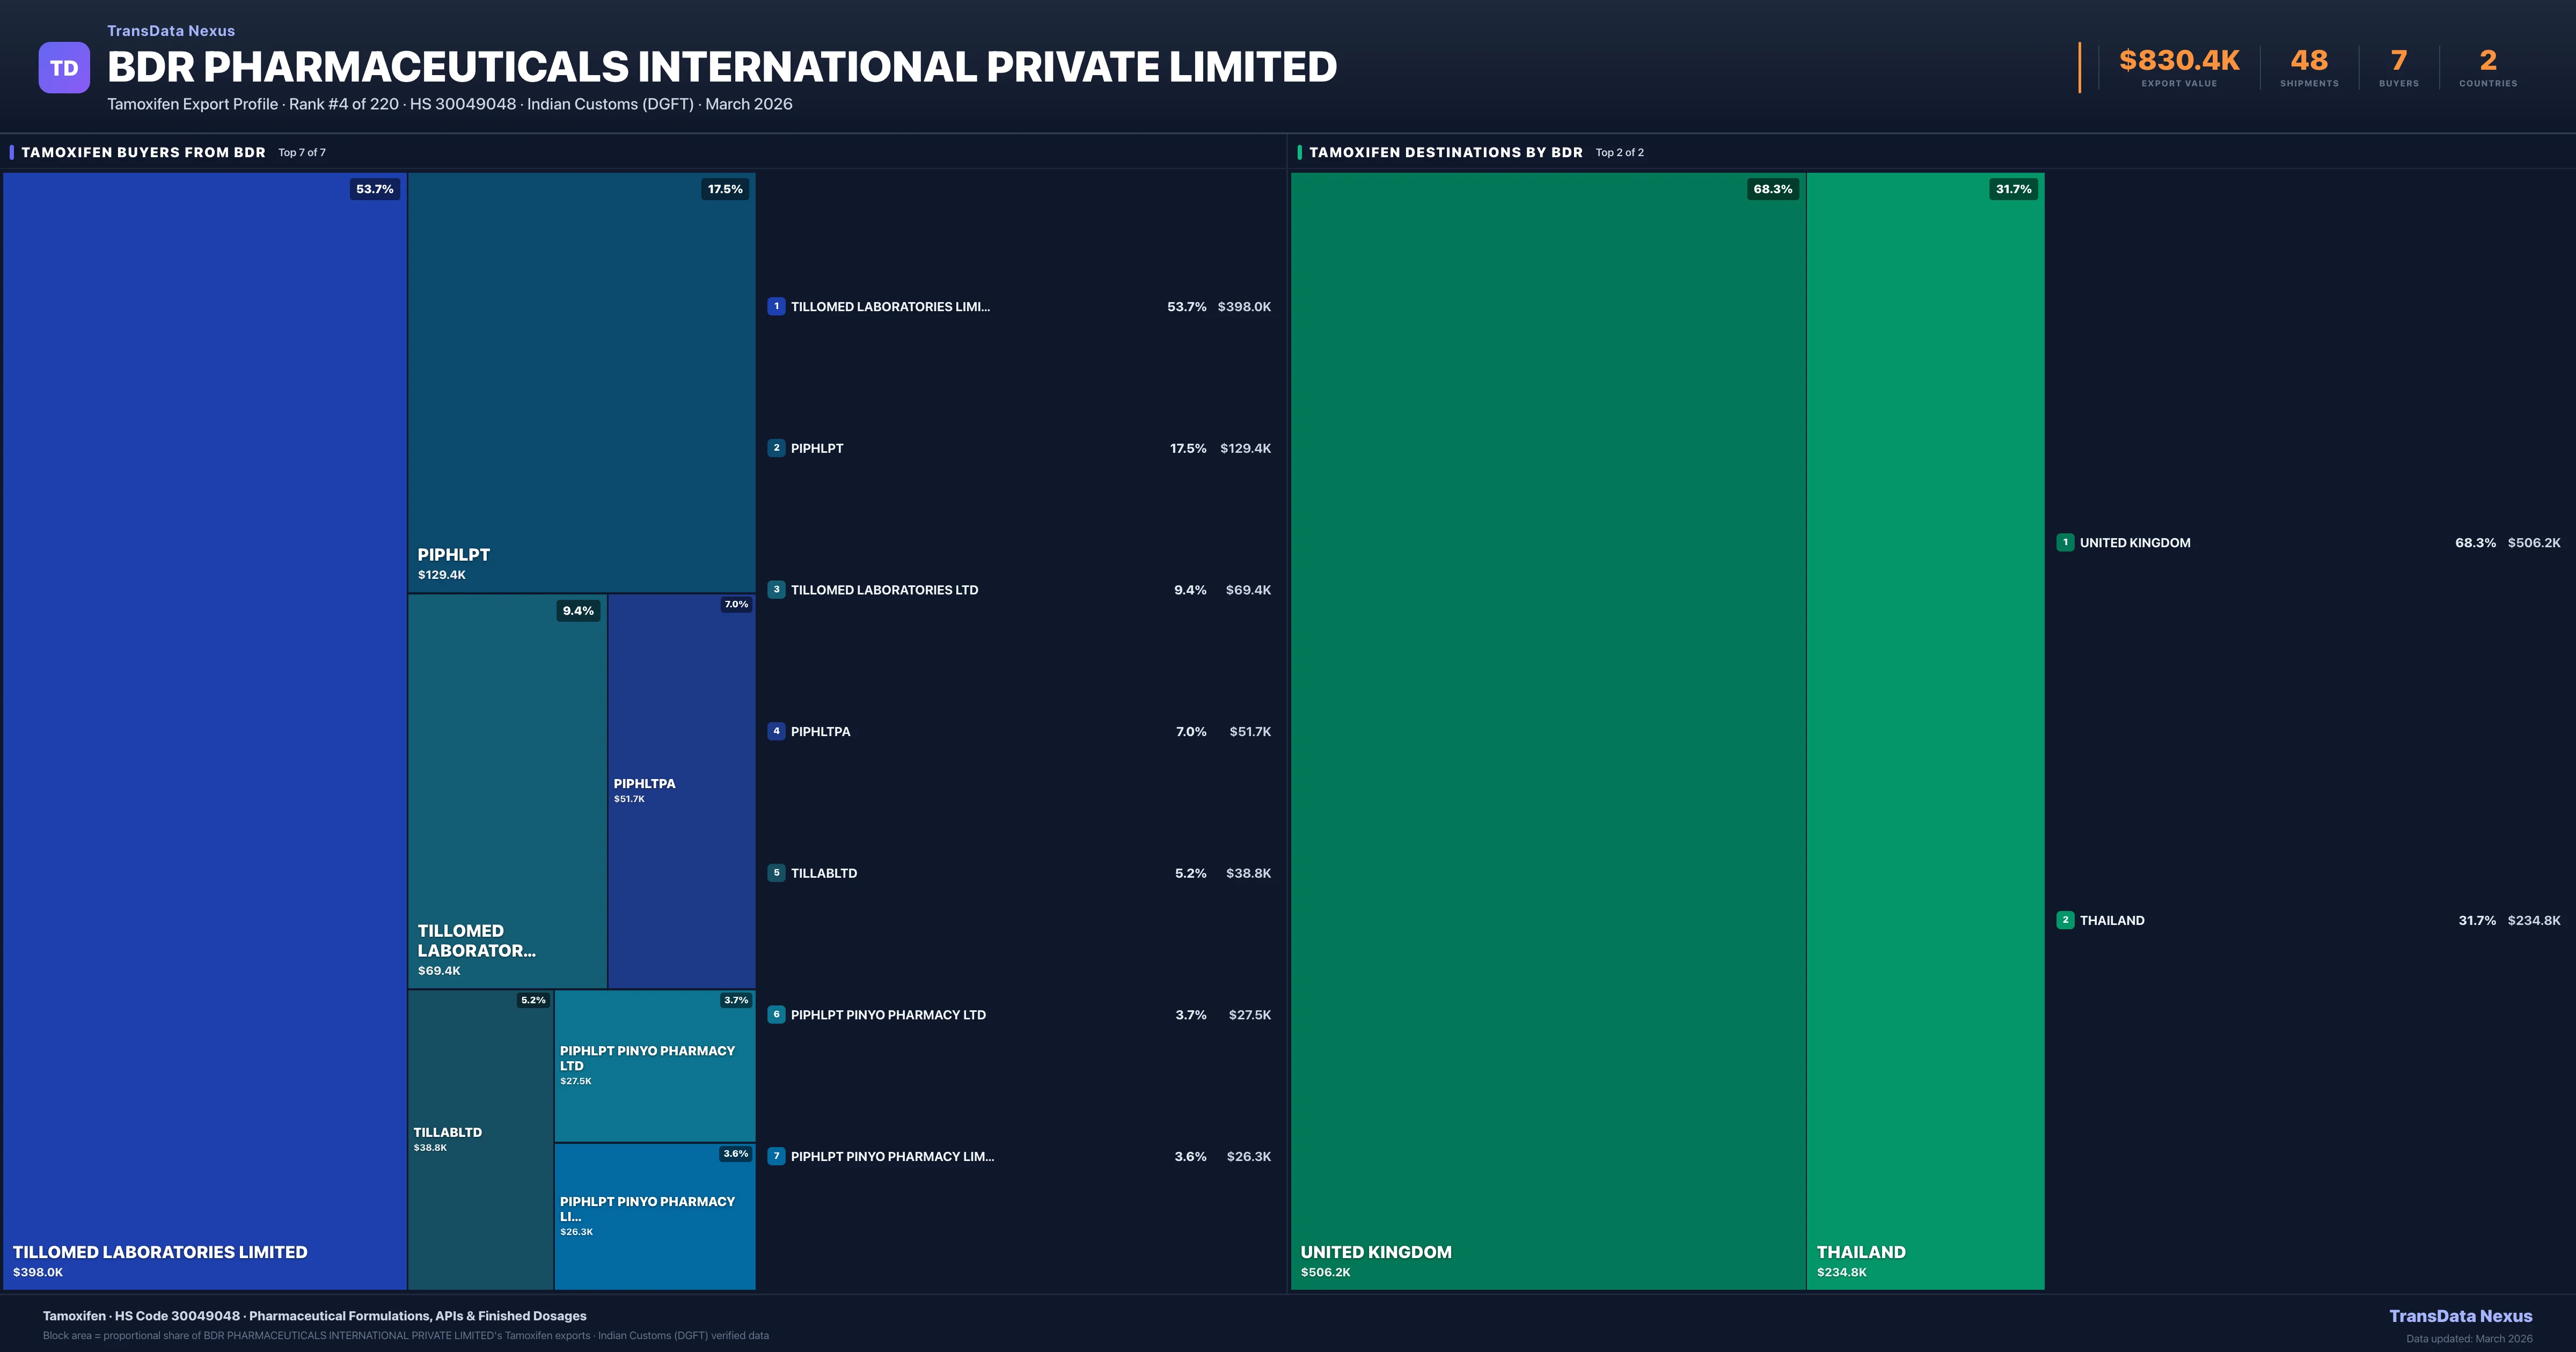Click rank badge 4 next to PIPHLTPA
The image size is (2576, 1352).
776,731
